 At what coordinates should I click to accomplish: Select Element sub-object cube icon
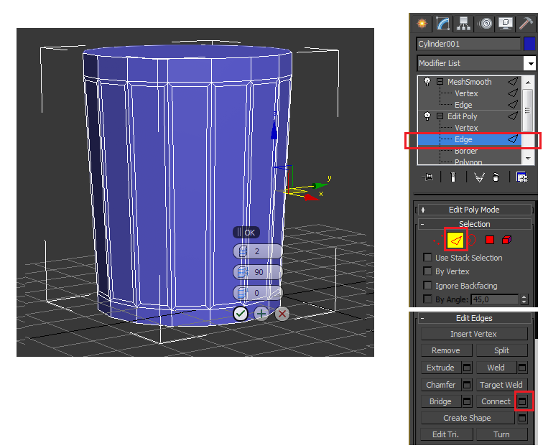506,240
